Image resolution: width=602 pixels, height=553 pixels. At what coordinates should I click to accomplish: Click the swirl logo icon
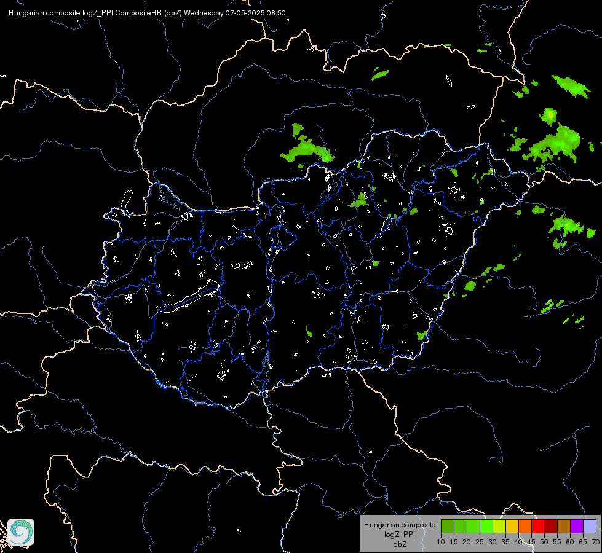coord(21,532)
